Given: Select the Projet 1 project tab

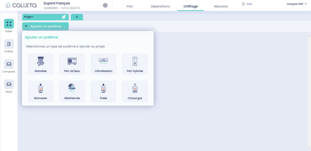Looking at the screenshot, I should tap(46, 17).
